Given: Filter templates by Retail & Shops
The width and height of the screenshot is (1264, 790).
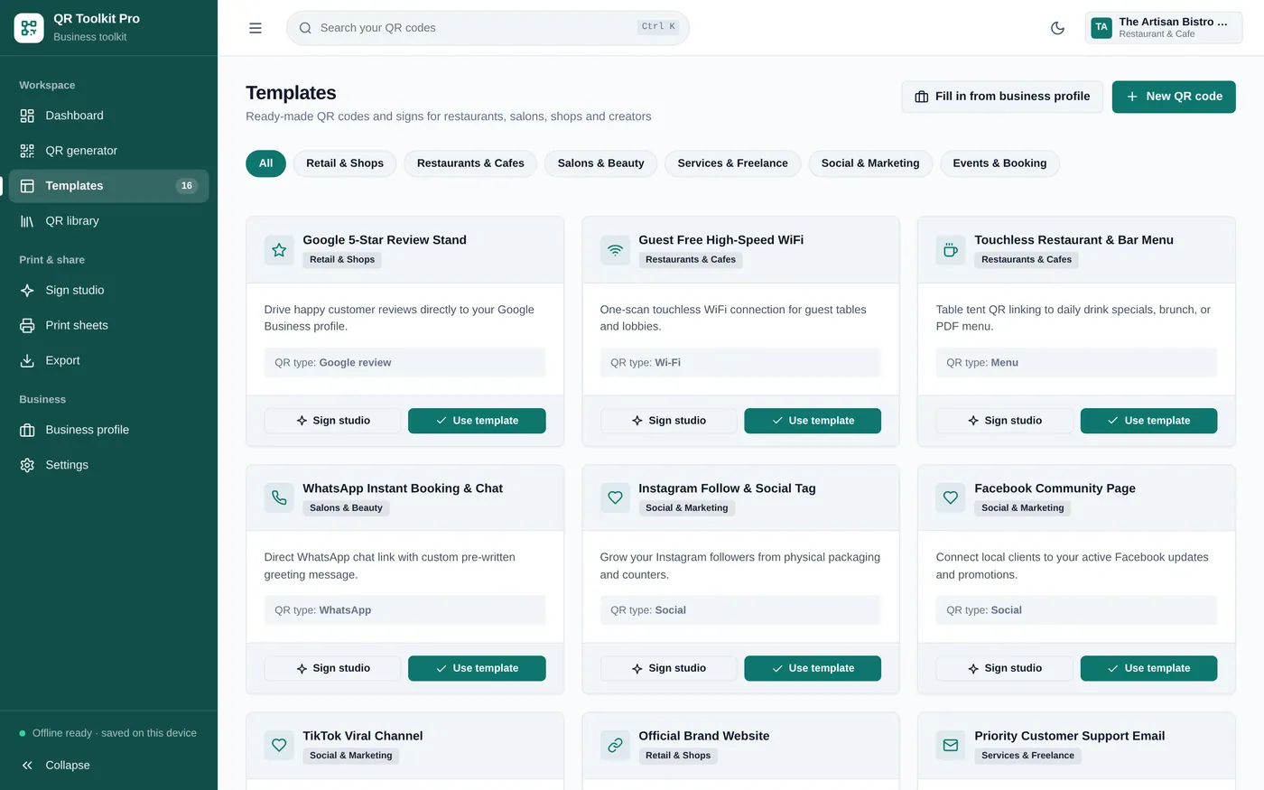Looking at the screenshot, I should 345,163.
